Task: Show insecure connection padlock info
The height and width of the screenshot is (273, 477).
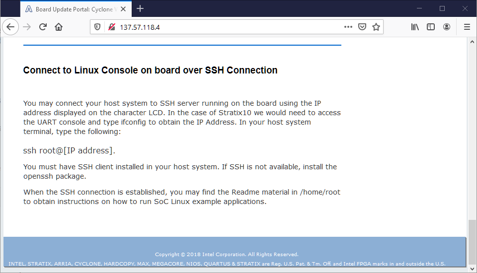Action: pos(111,27)
